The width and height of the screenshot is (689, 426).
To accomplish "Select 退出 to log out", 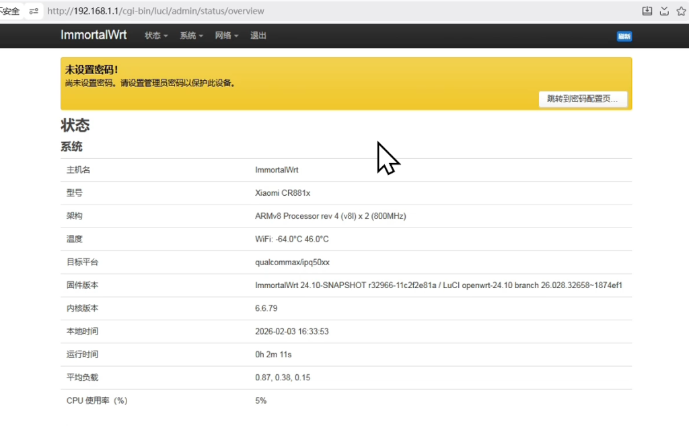I will pyautogui.click(x=258, y=36).
